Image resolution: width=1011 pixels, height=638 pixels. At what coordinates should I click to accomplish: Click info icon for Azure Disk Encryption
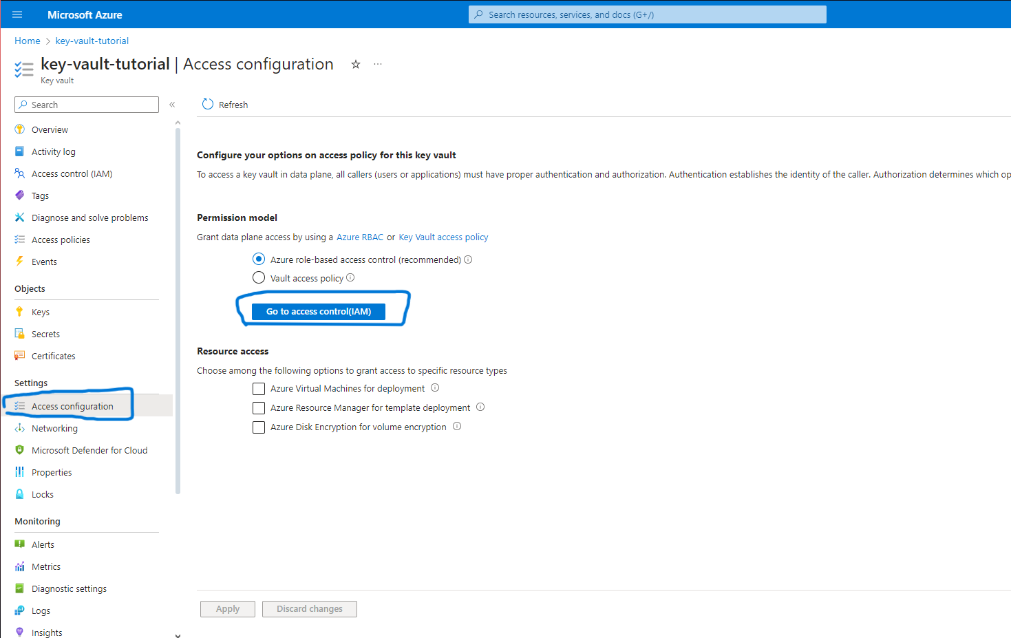[457, 427]
